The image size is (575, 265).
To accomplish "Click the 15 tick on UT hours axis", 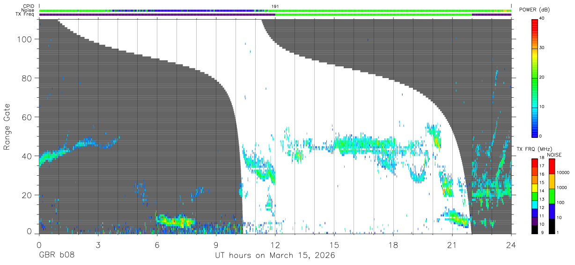I will click(334, 244).
